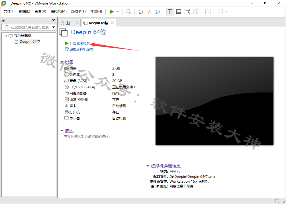The image size is (286, 204).
Task: Click the 内存 memory device icon
Action: coord(67,68)
